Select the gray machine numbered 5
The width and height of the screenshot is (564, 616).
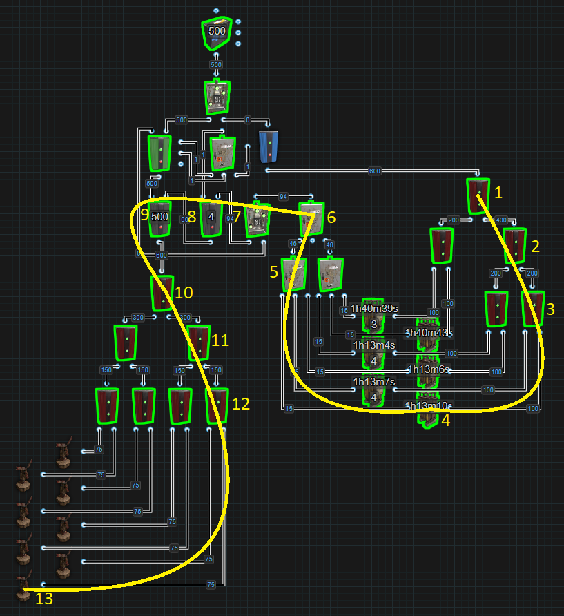click(293, 273)
